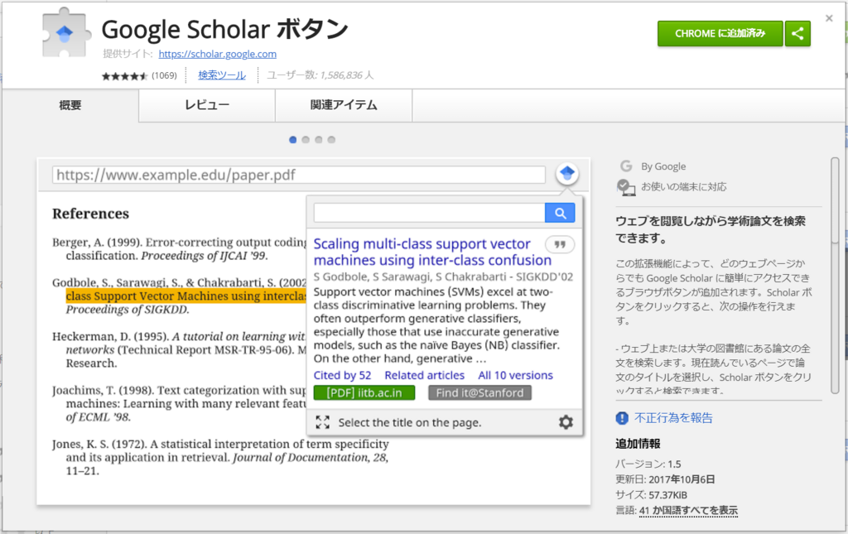The image size is (848, 534).
Task: Click the example.edu URL address field
Action: click(x=298, y=176)
